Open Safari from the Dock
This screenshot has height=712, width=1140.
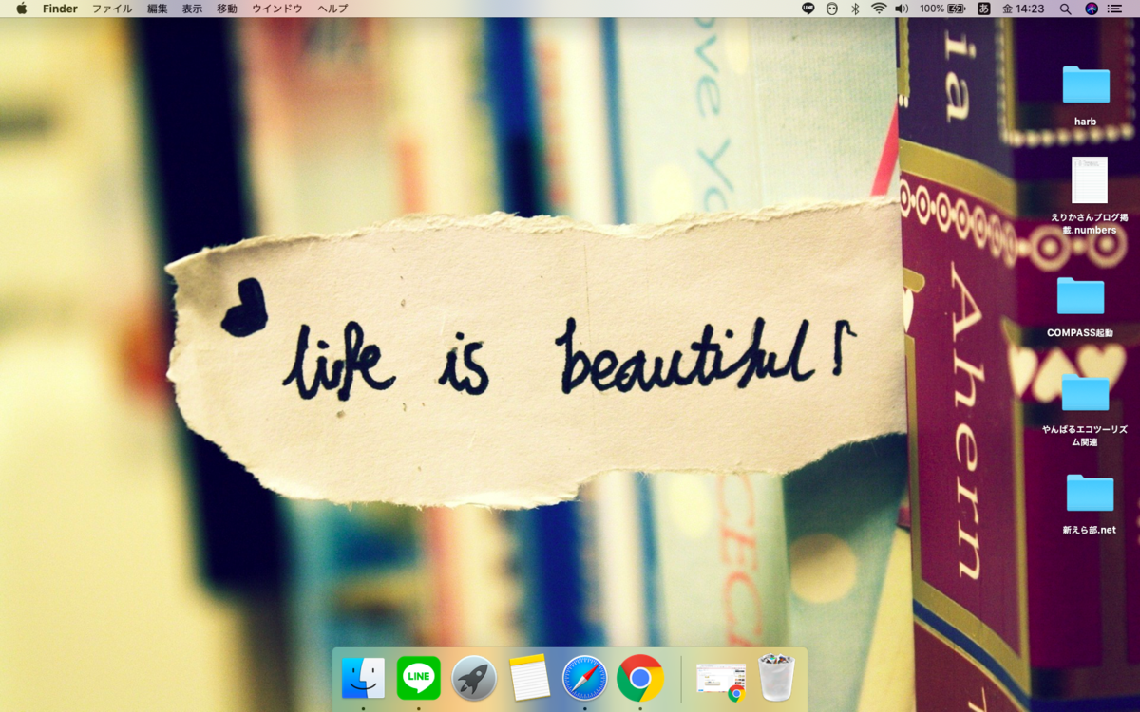(x=584, y=679)
